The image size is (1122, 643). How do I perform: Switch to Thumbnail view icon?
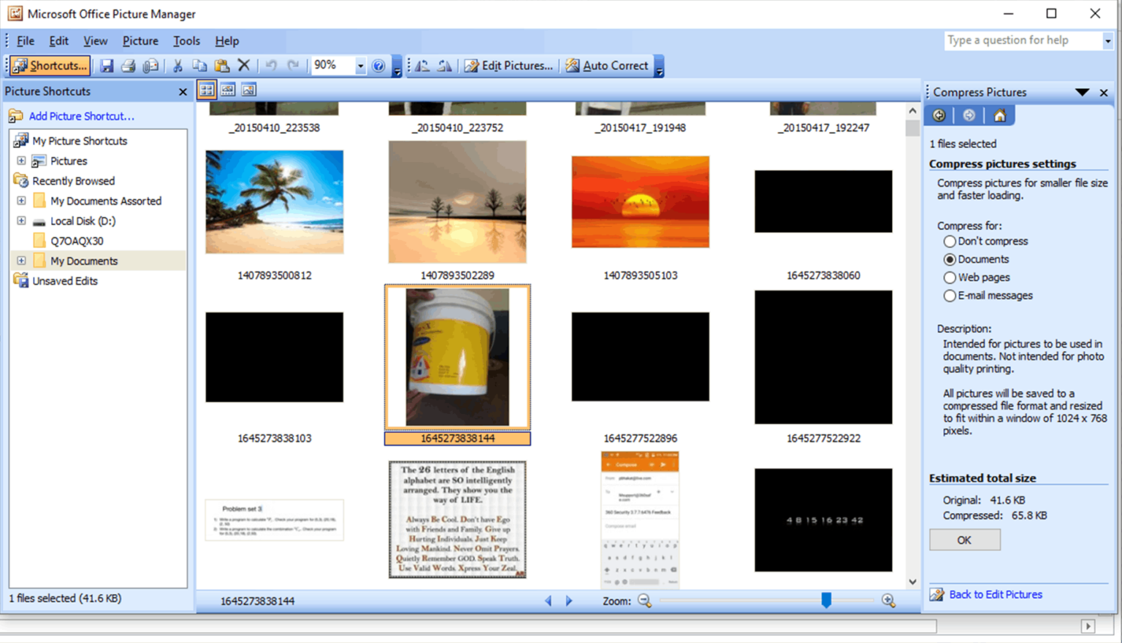click(x=207, y=90)
